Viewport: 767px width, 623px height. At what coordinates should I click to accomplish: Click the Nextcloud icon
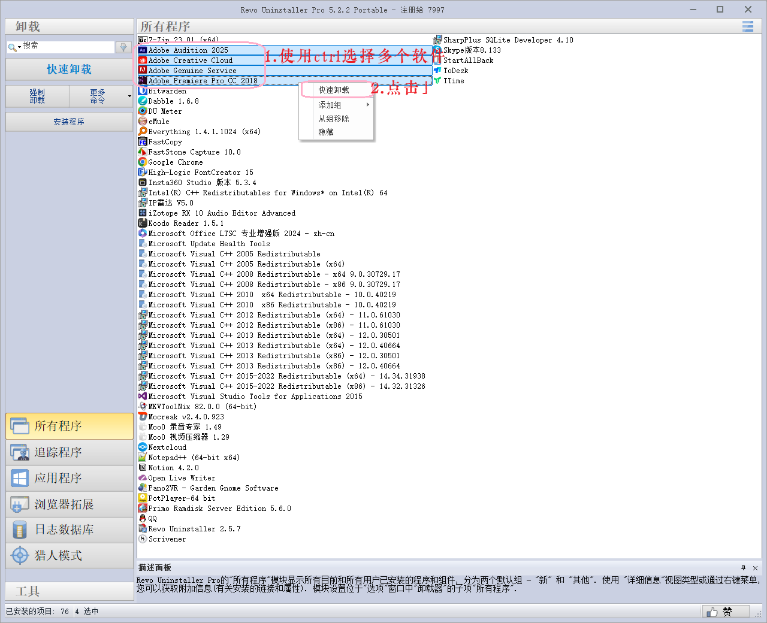click(143, 447)
